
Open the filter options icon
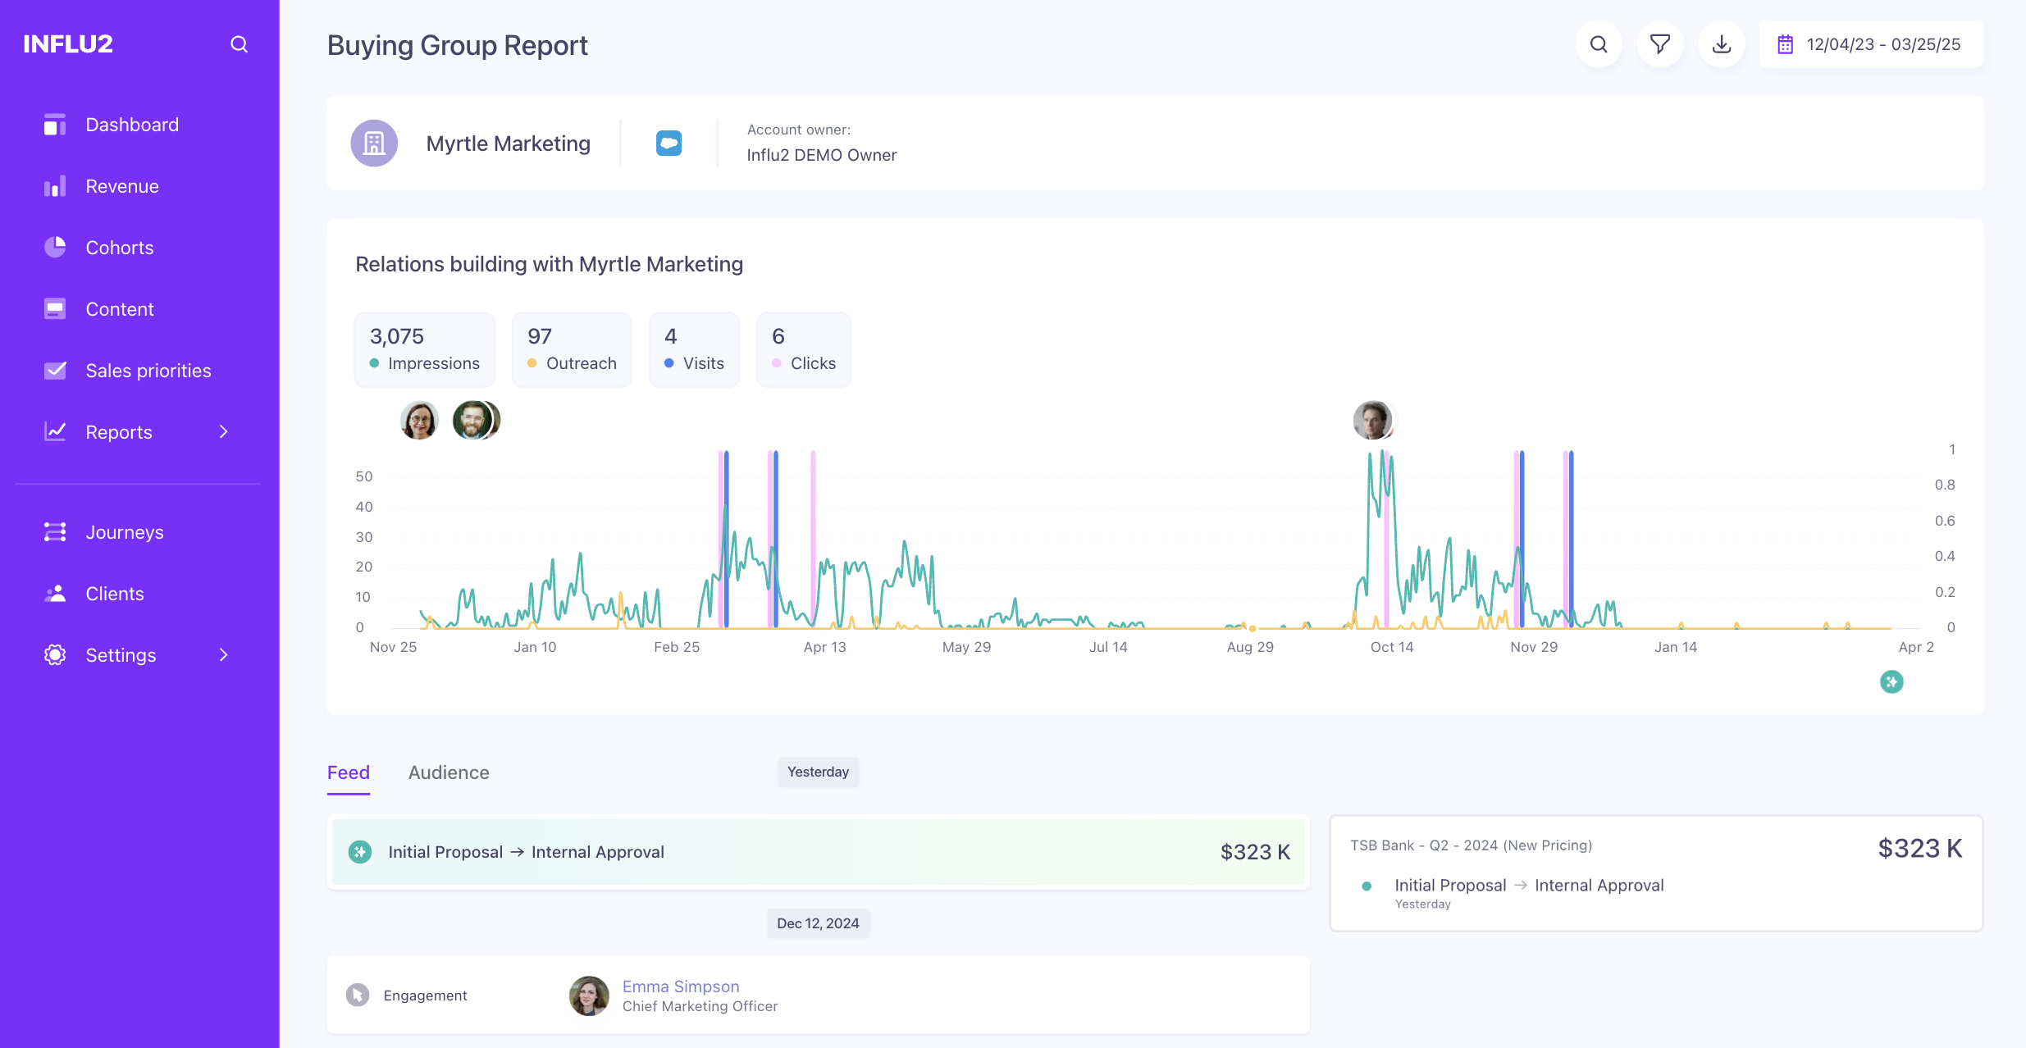tap(1659, 43)
